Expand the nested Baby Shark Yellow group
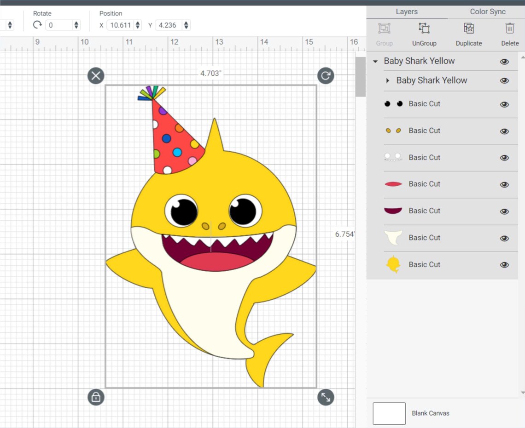525x428 pixels. coord(387,80)
